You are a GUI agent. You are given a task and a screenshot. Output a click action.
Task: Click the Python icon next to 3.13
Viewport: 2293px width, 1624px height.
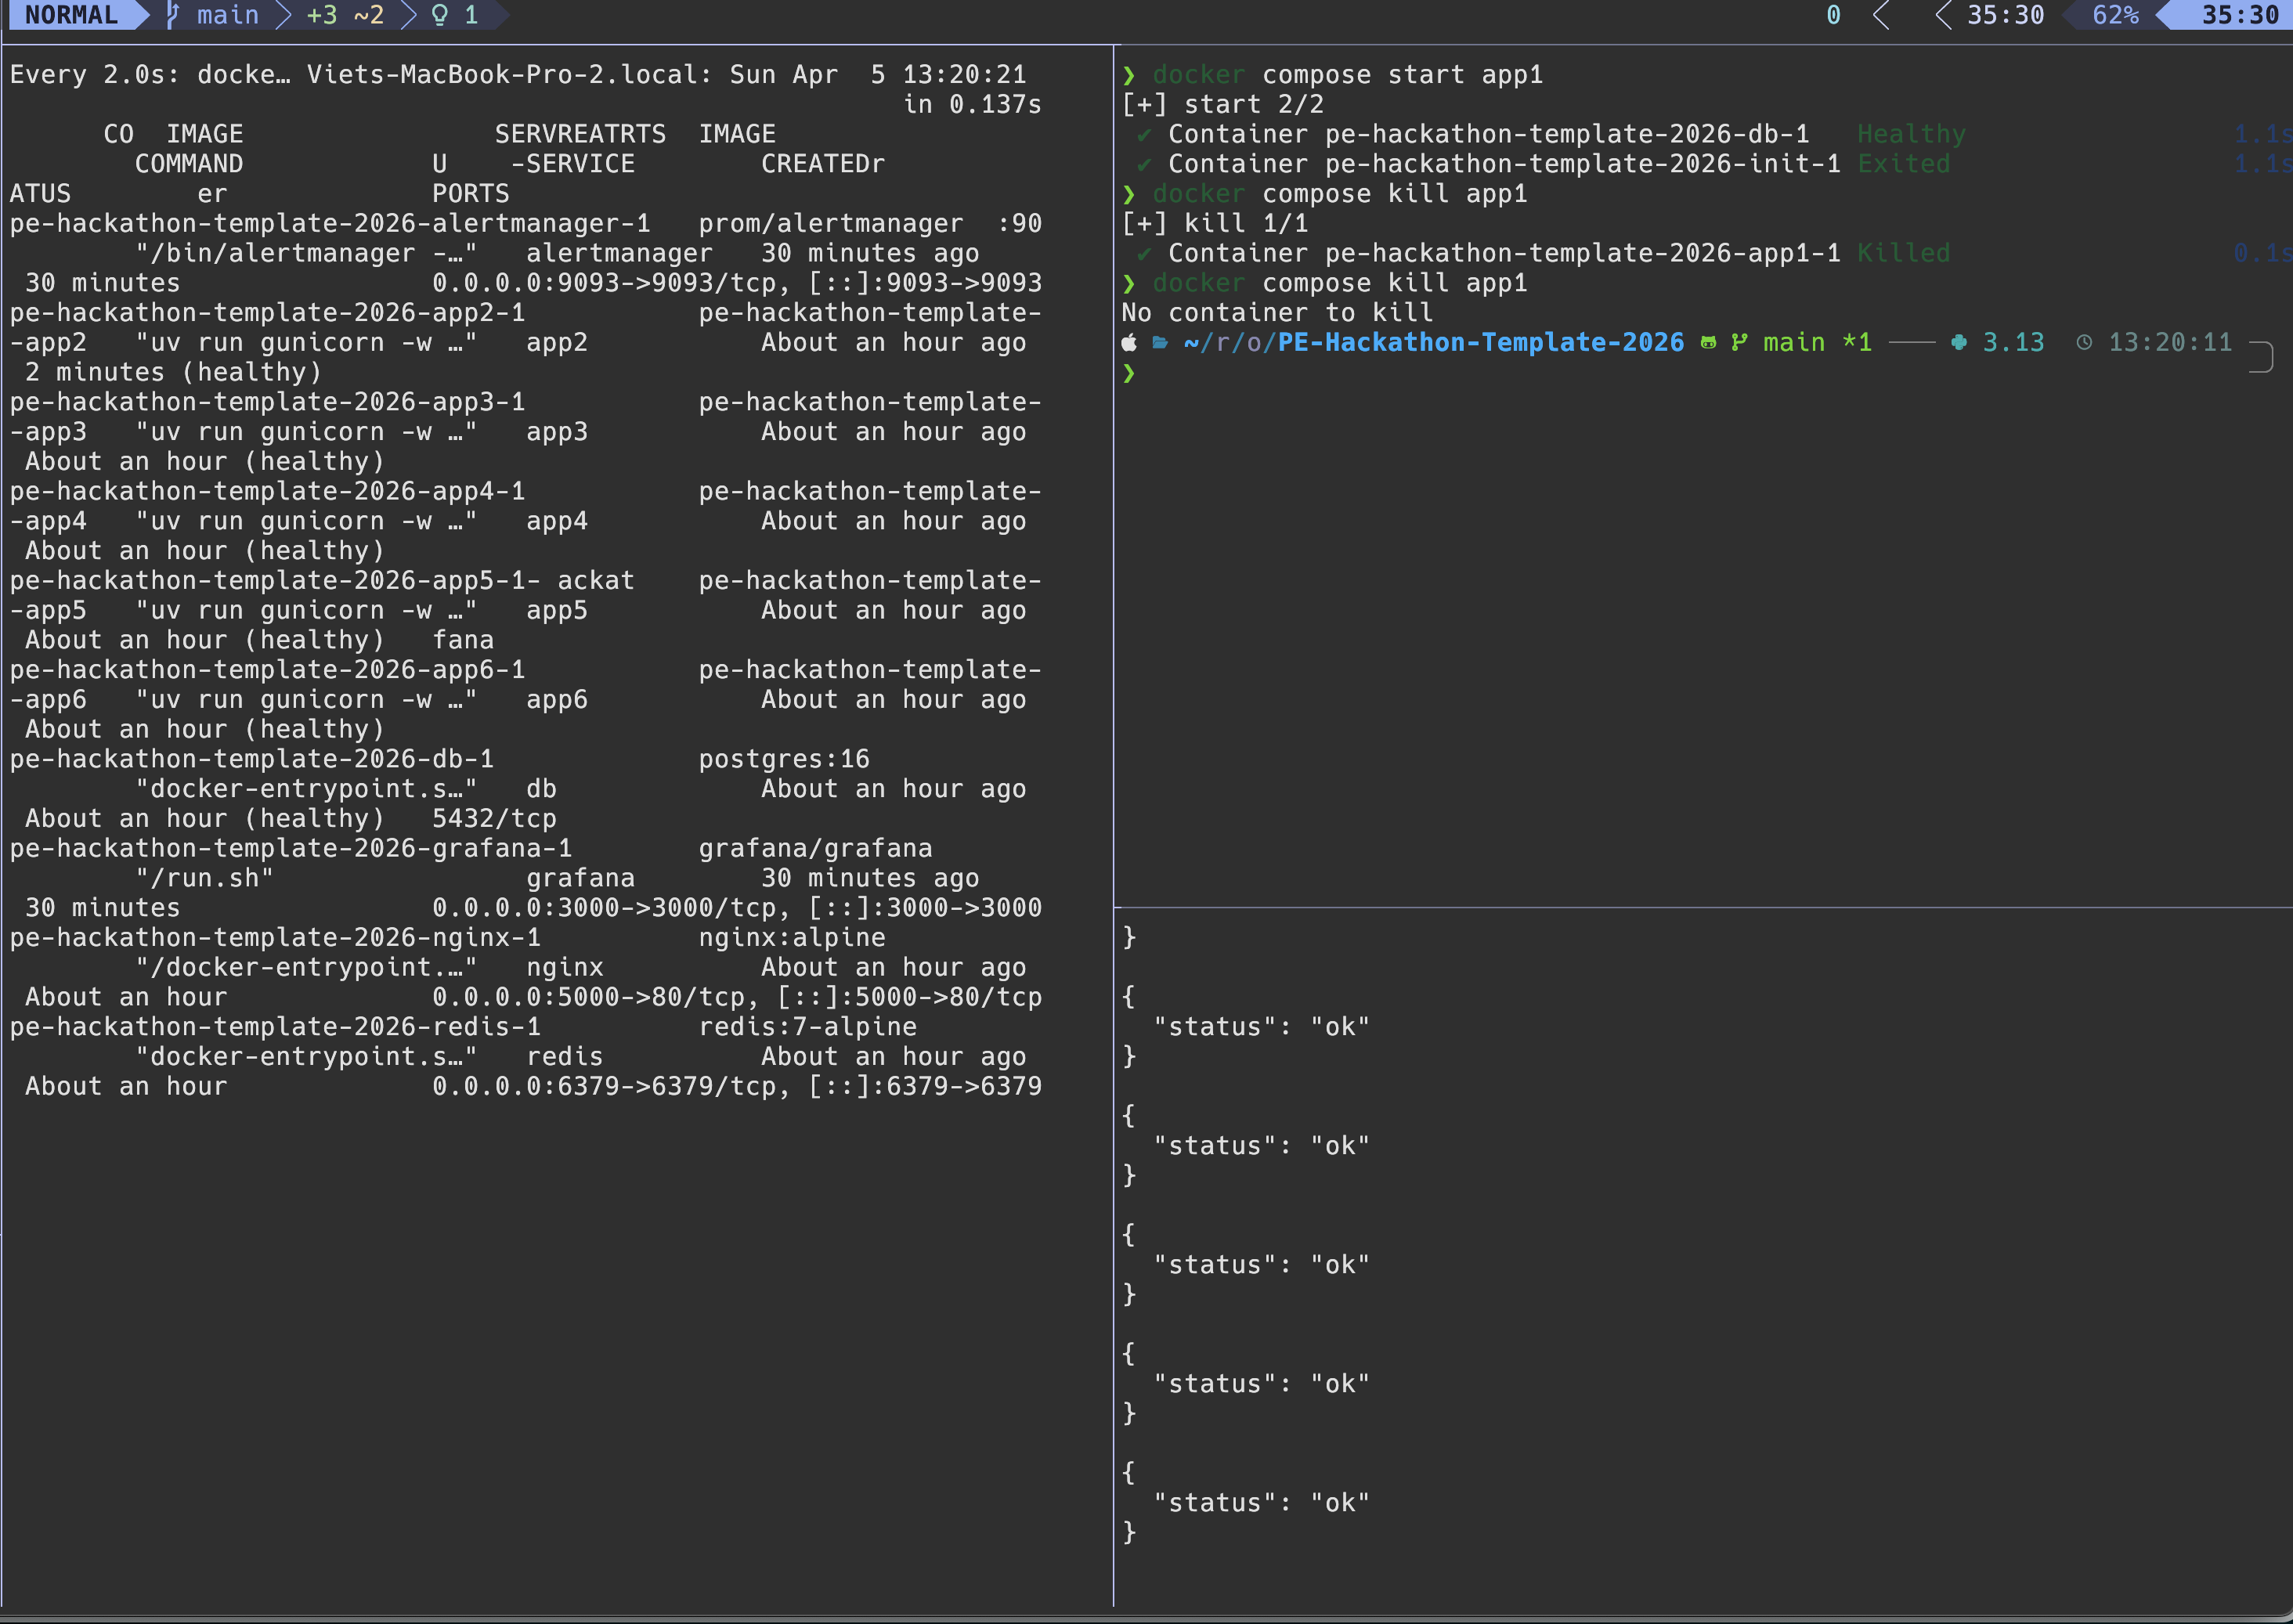(1959, 343)
